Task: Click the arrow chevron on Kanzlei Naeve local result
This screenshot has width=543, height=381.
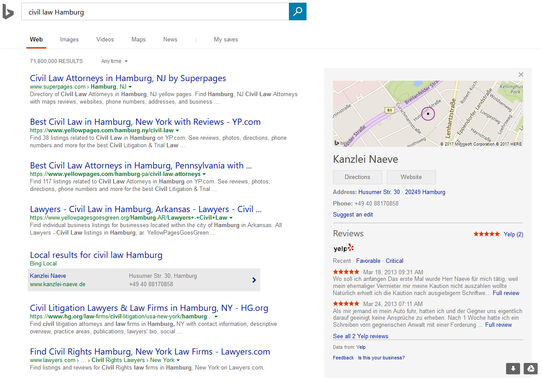Action: (254, 280)
